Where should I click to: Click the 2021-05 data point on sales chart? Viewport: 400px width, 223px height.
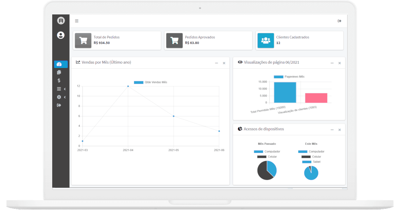(174, 116)
